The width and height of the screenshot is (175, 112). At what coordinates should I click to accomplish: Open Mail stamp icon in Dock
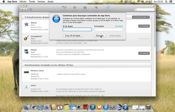(x=47, y=107)
